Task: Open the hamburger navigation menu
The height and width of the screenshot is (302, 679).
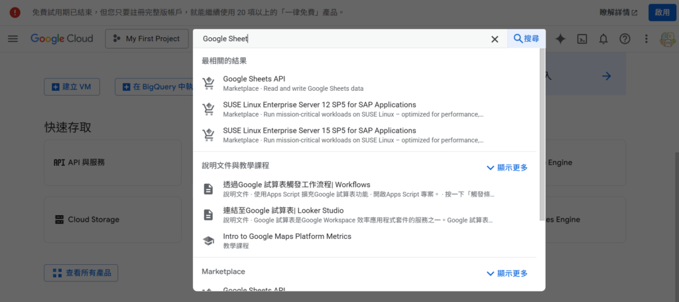Action: [13, 38]
